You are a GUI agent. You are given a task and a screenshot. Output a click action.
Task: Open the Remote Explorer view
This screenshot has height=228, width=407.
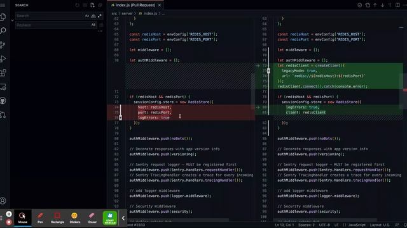(3, 87)
